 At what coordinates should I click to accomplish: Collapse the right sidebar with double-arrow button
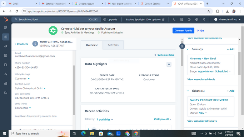pos(182,46)
